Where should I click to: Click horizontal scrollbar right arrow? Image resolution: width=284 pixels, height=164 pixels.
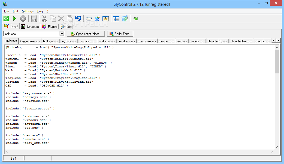[272, 151]
